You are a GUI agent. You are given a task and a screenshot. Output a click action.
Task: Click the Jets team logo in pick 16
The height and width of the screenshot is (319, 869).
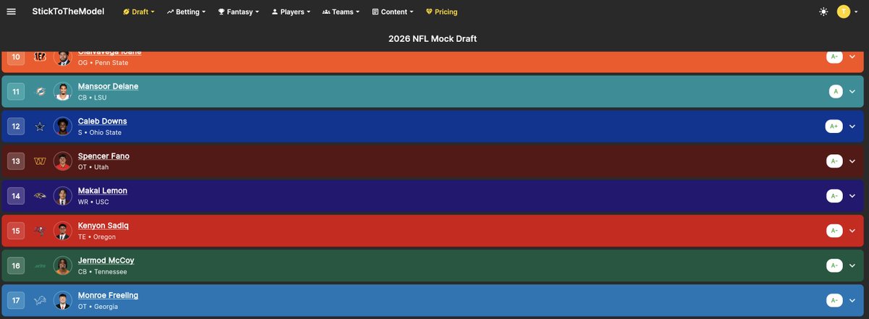40,266
